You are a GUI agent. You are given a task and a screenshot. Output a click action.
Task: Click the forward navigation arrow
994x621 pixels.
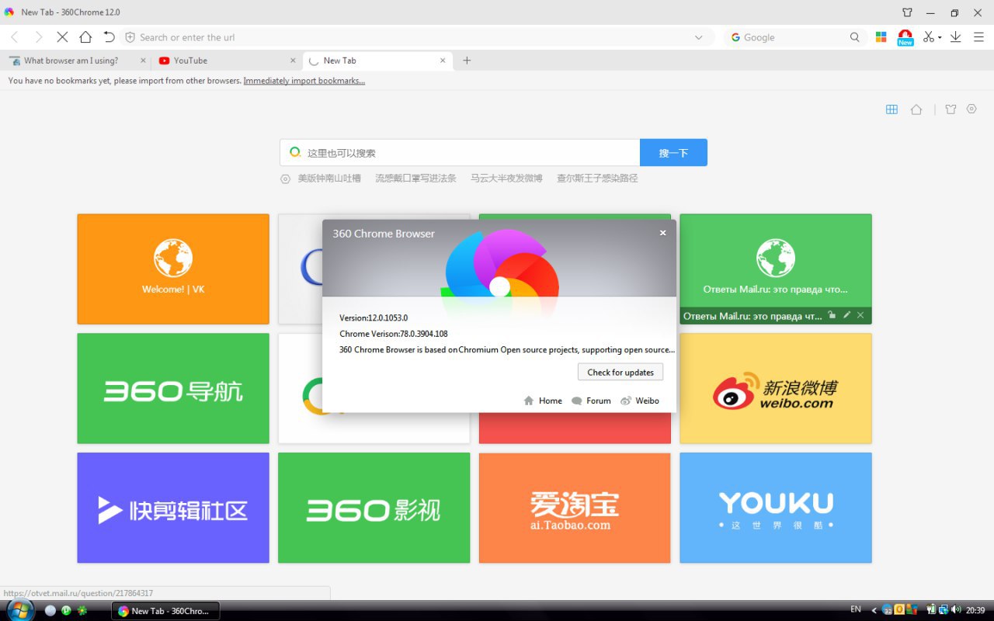(x=38, y=37)
